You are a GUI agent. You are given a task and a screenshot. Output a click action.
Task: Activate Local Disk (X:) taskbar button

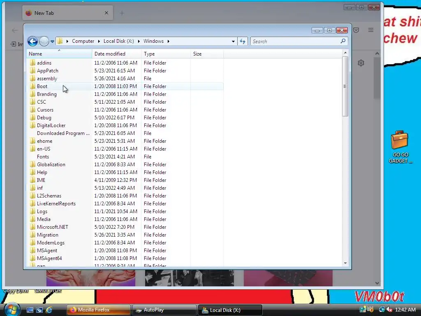tap(230, 310)
